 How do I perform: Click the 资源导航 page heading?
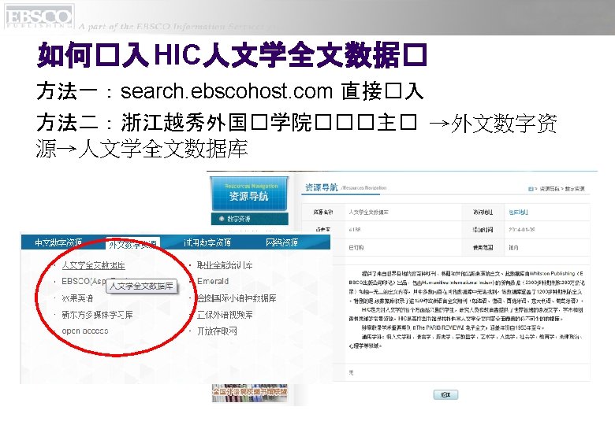(321, 188)
